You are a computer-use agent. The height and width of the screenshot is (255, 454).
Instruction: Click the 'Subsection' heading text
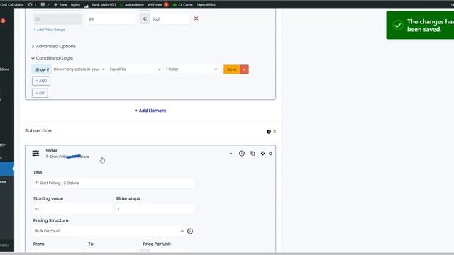coord(38,130)
